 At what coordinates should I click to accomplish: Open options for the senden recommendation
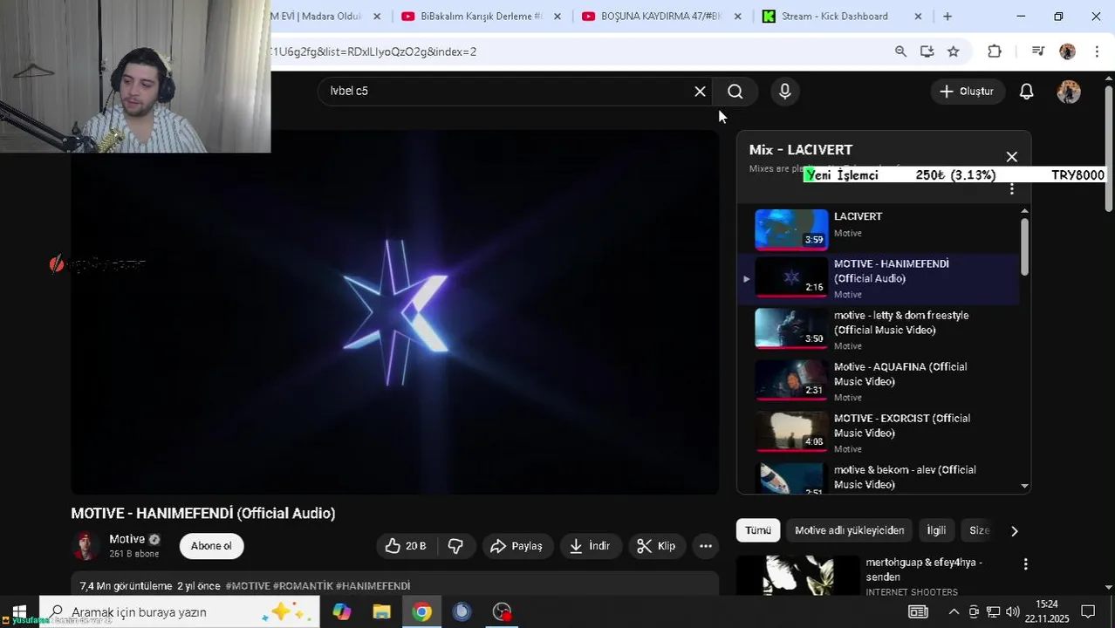[x=1026, y=564]
